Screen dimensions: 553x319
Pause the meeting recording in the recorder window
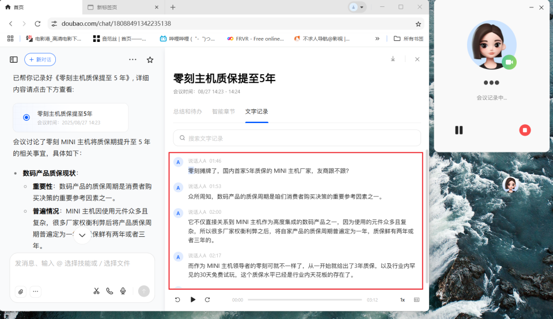[459, 130]
